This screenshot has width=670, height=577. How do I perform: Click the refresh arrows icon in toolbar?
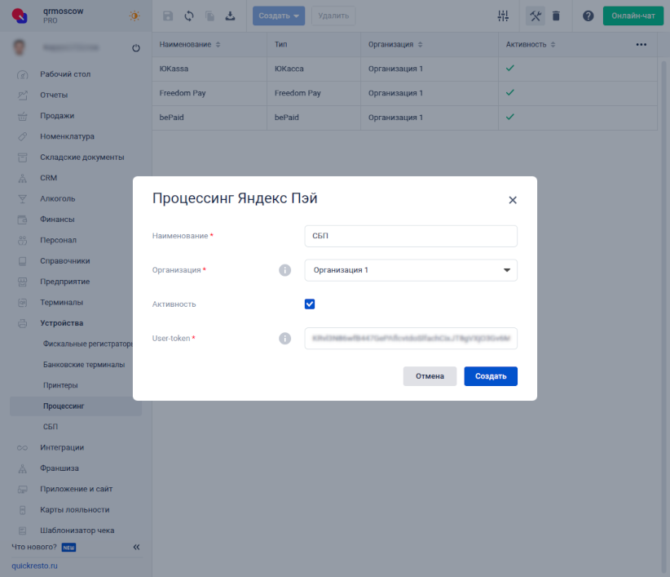tap(189, 16)
